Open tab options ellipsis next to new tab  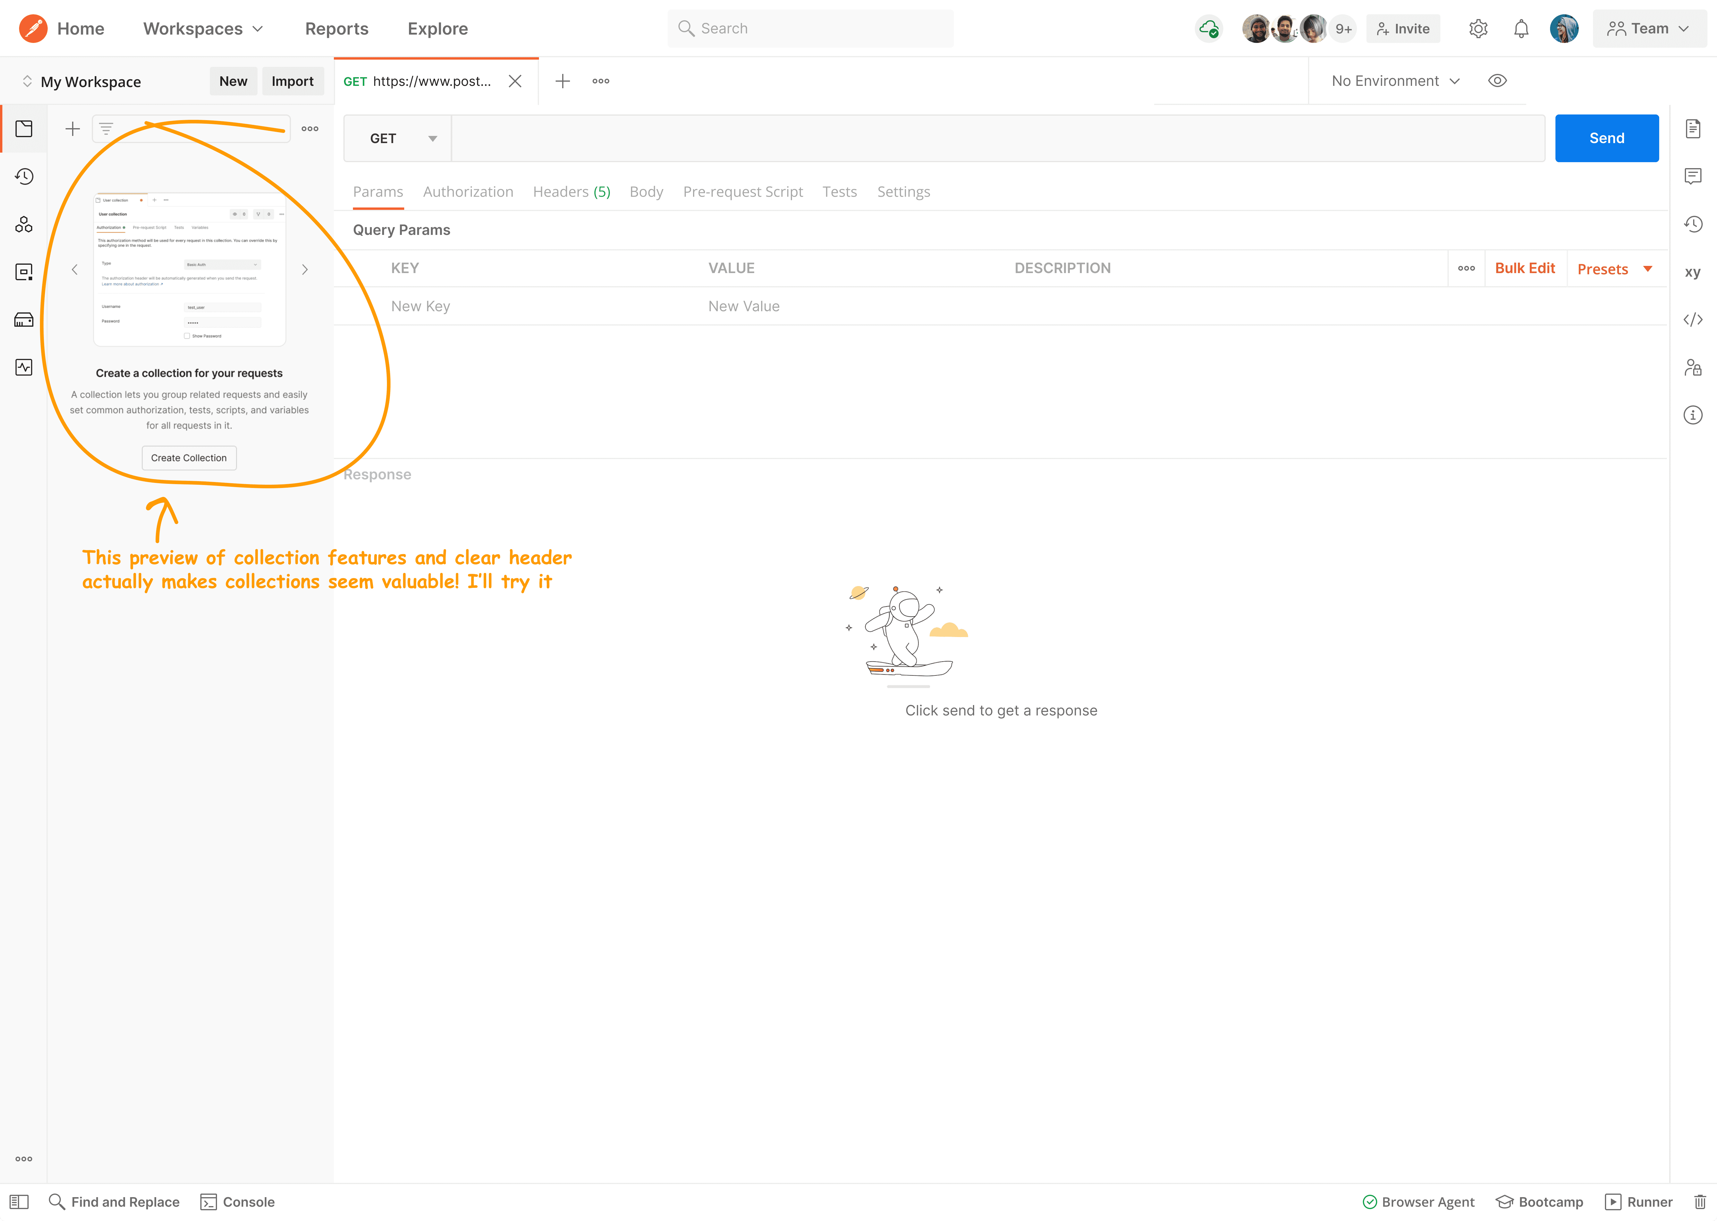[x=601, y=81]
